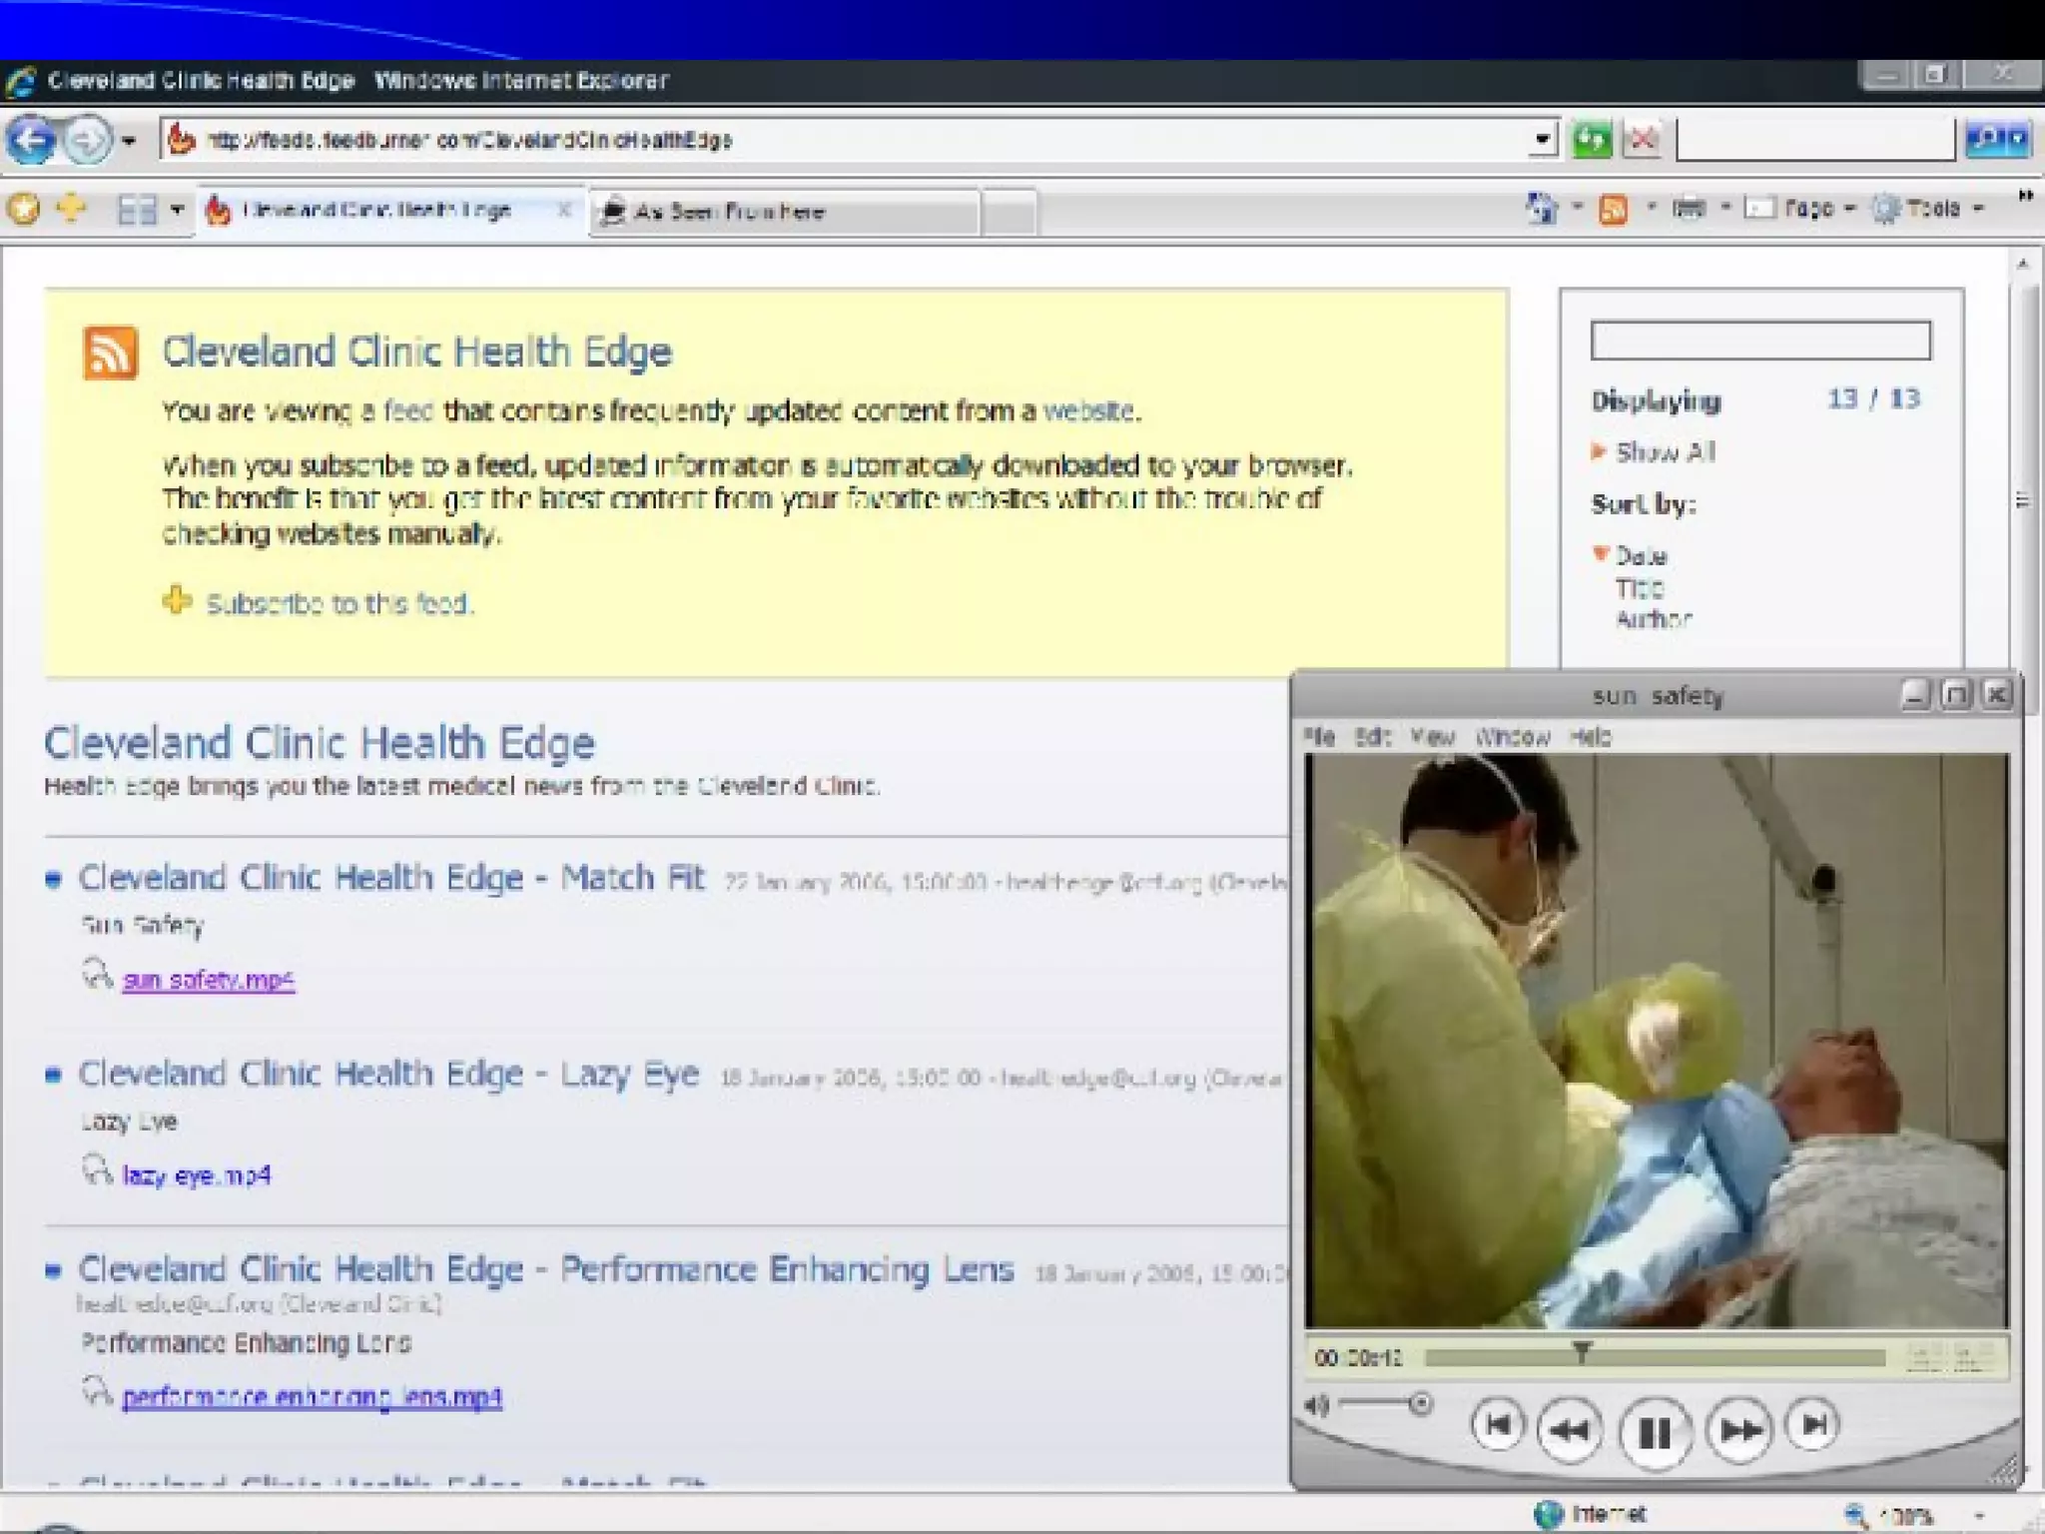Screen dimensions: 2045x1534
Task: Expand the address bar history dropdown
Action: click(x=1543, y=140)
